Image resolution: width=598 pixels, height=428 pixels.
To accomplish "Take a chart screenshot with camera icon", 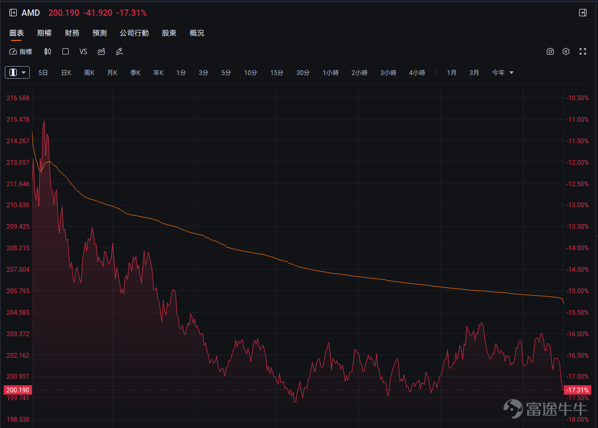I will point(550,51).
